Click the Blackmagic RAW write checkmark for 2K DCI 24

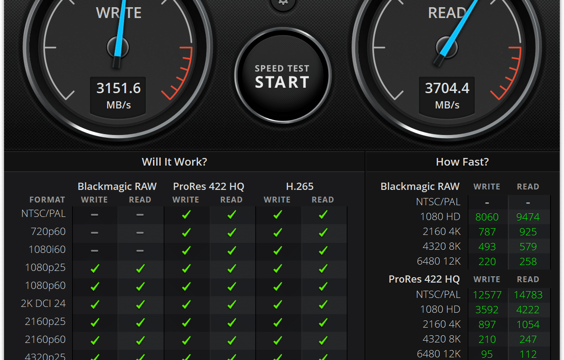coord(95,305)
